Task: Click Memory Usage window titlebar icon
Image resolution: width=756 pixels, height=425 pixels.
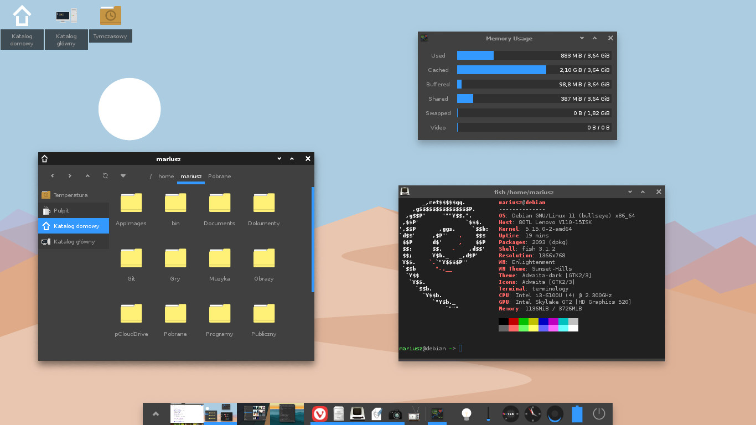Action: click(x=424, y=38)
